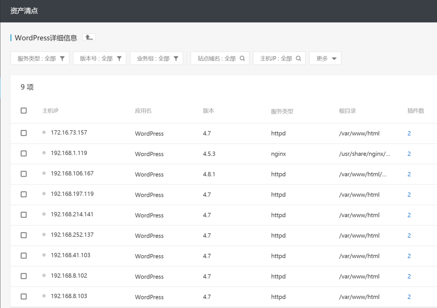Image resolution: width=437 pixels, height=308 pixels.
Task: Click the 资产清点 page title
Action: tap(24, 11)
